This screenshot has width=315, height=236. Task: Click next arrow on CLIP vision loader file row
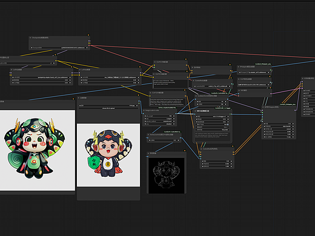click(268, 85)
